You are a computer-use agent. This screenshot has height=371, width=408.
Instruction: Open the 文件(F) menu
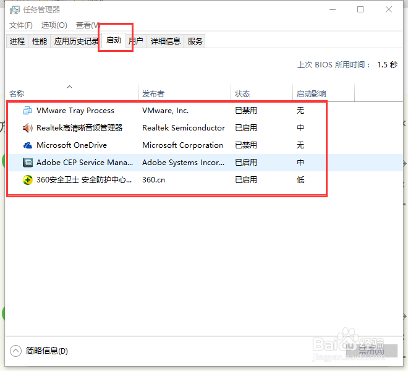pos(21,25)
